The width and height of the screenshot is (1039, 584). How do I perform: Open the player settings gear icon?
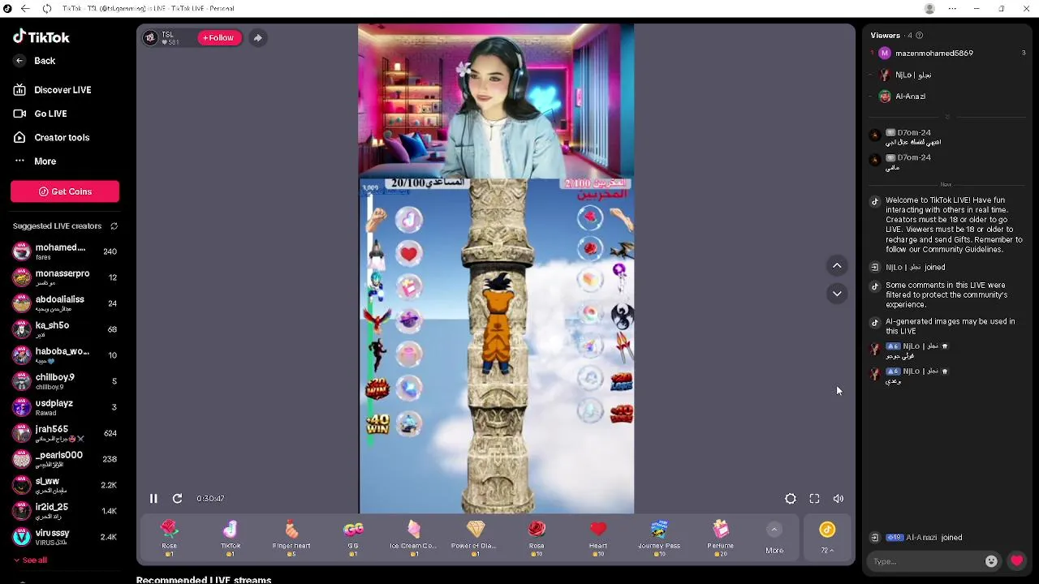(x=791, y=499)
